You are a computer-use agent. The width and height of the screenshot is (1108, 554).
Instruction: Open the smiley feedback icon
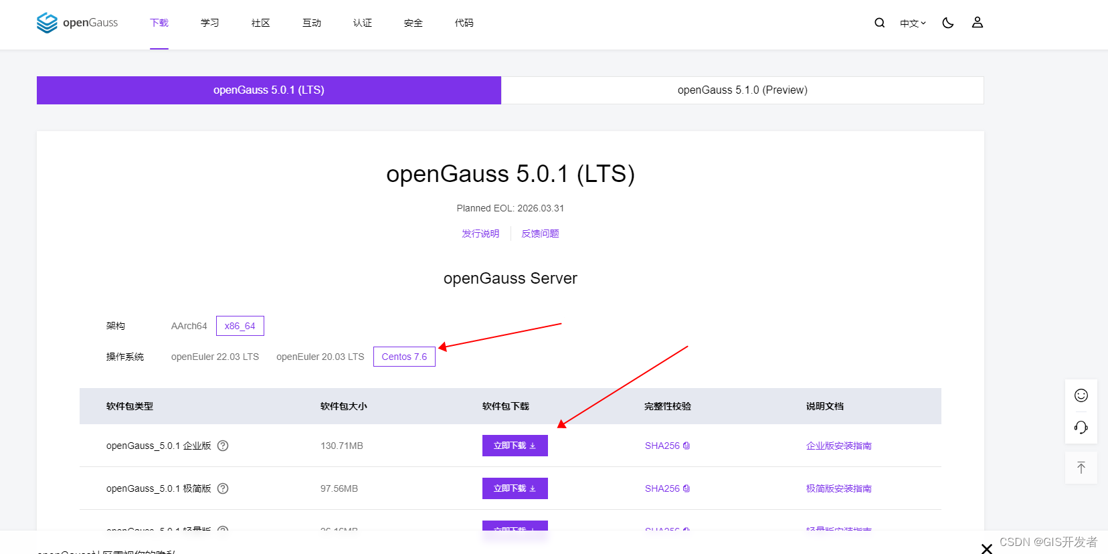tap(1081, 395)
